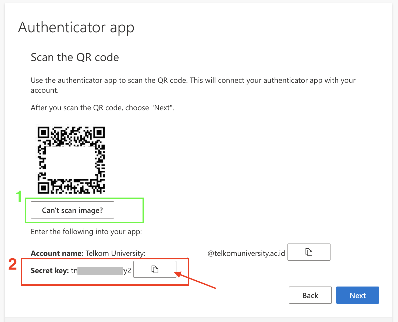Click the 'After you scan the QR code' sentence
Screen dimensions: 398x322
click(102, 108)
